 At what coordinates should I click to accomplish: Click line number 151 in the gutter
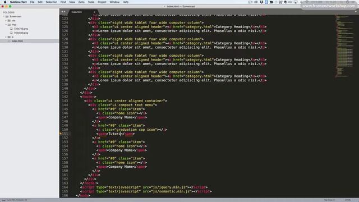click(65, 134)
